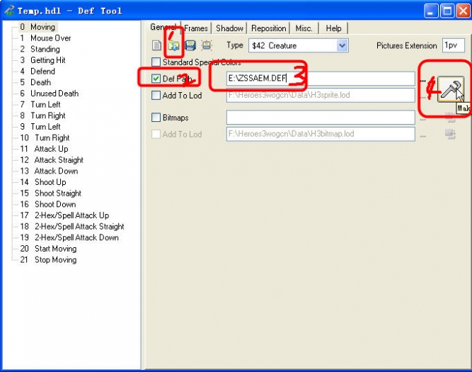The height and width of the screenshot is (372, 472).
Task: Toggle the Bitmaps checkbox
Action: click(x=156, y=117)
